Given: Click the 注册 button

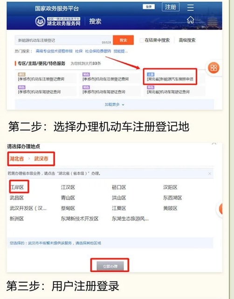Looking at the screenshot, I should 171,7.
